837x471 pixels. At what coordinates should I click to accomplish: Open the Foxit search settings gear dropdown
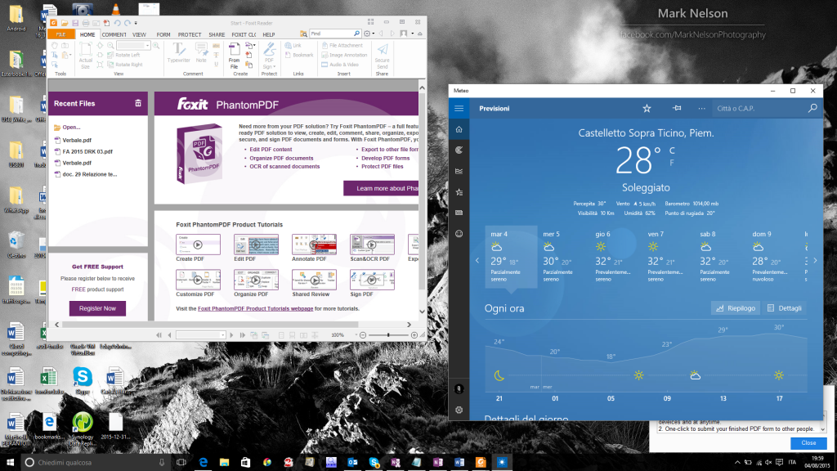[369, 34]
